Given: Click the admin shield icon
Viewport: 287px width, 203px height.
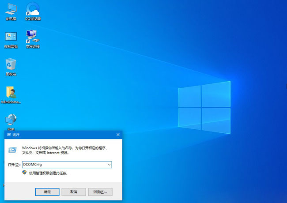Looking at the screenshot, I should click(x=24, y=173).
